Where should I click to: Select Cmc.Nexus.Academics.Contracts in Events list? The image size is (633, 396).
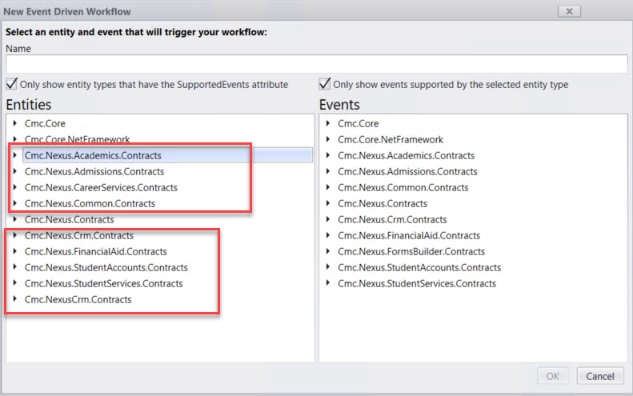[x=406, y=156]
